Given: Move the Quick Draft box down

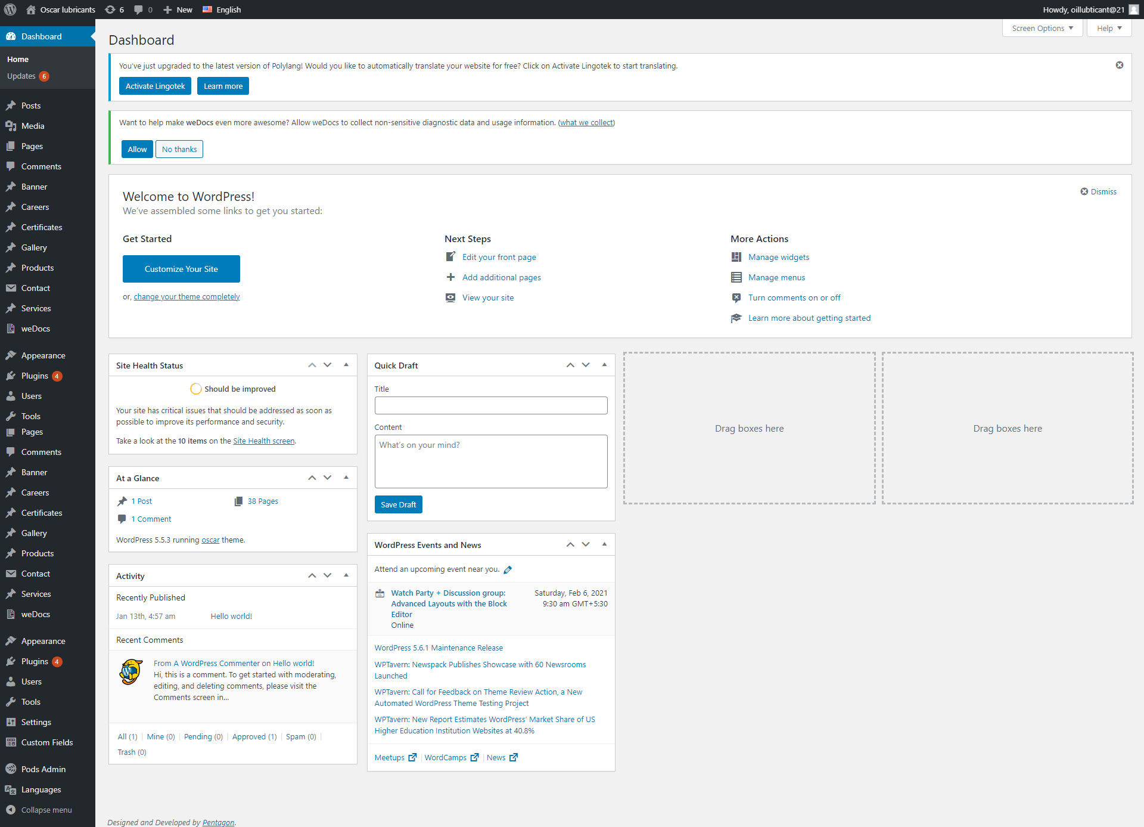Looking at the screenshot, I should coord(586,365).
